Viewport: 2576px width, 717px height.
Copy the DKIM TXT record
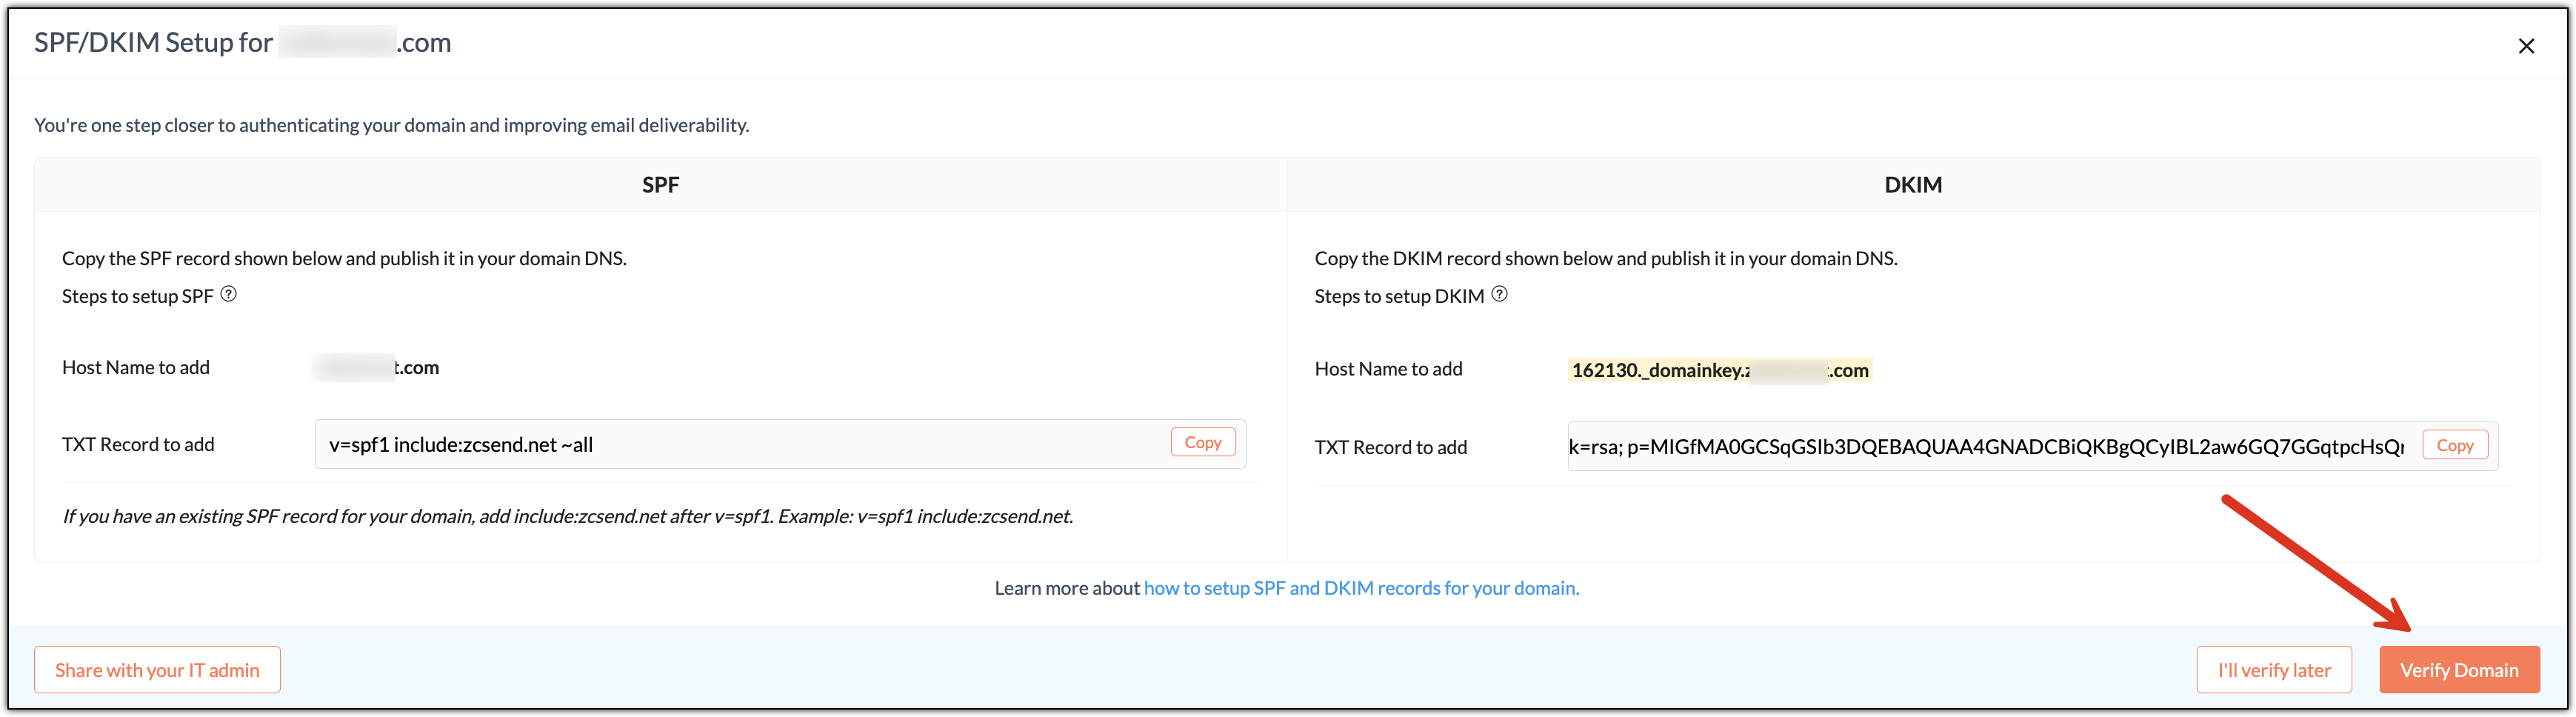pyautogui.click(x=2454, y=445)
